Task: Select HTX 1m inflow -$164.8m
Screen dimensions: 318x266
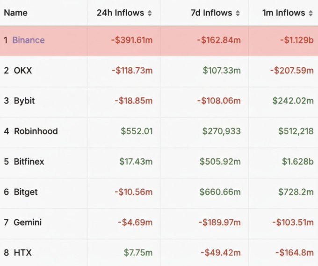Action: pyautogui.click(x=294, y=252)
